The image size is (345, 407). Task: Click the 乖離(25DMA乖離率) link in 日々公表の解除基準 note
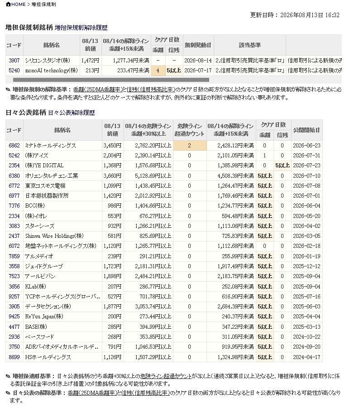pyautogui.click(x=92, y=393)
